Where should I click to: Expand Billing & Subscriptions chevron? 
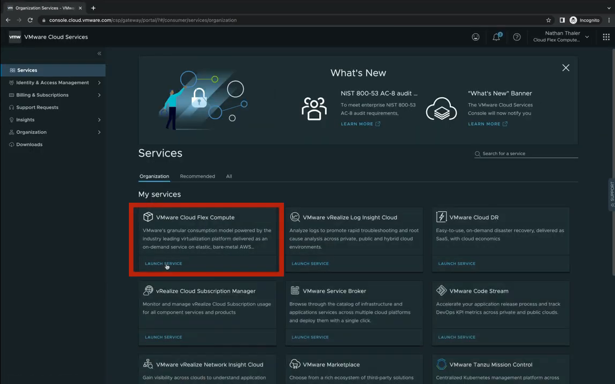99,95
